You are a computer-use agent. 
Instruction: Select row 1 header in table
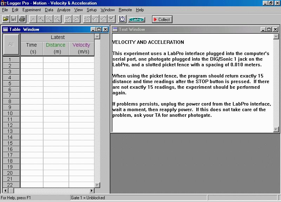[11, 60]
